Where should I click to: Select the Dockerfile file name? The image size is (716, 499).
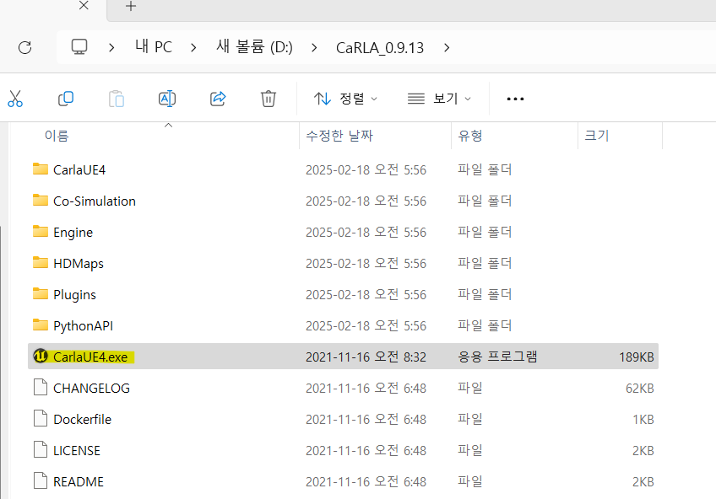tap(82, 419)
